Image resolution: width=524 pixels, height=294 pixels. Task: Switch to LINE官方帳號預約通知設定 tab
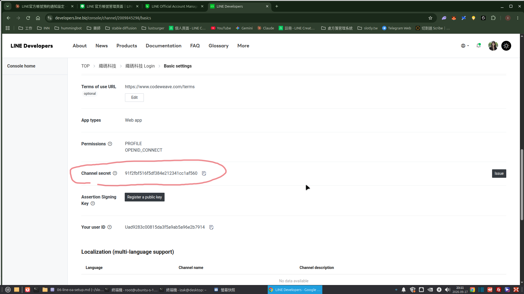[x=44, y=6]
